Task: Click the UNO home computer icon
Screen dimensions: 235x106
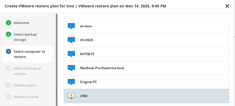Action: [x=71, y=96]
